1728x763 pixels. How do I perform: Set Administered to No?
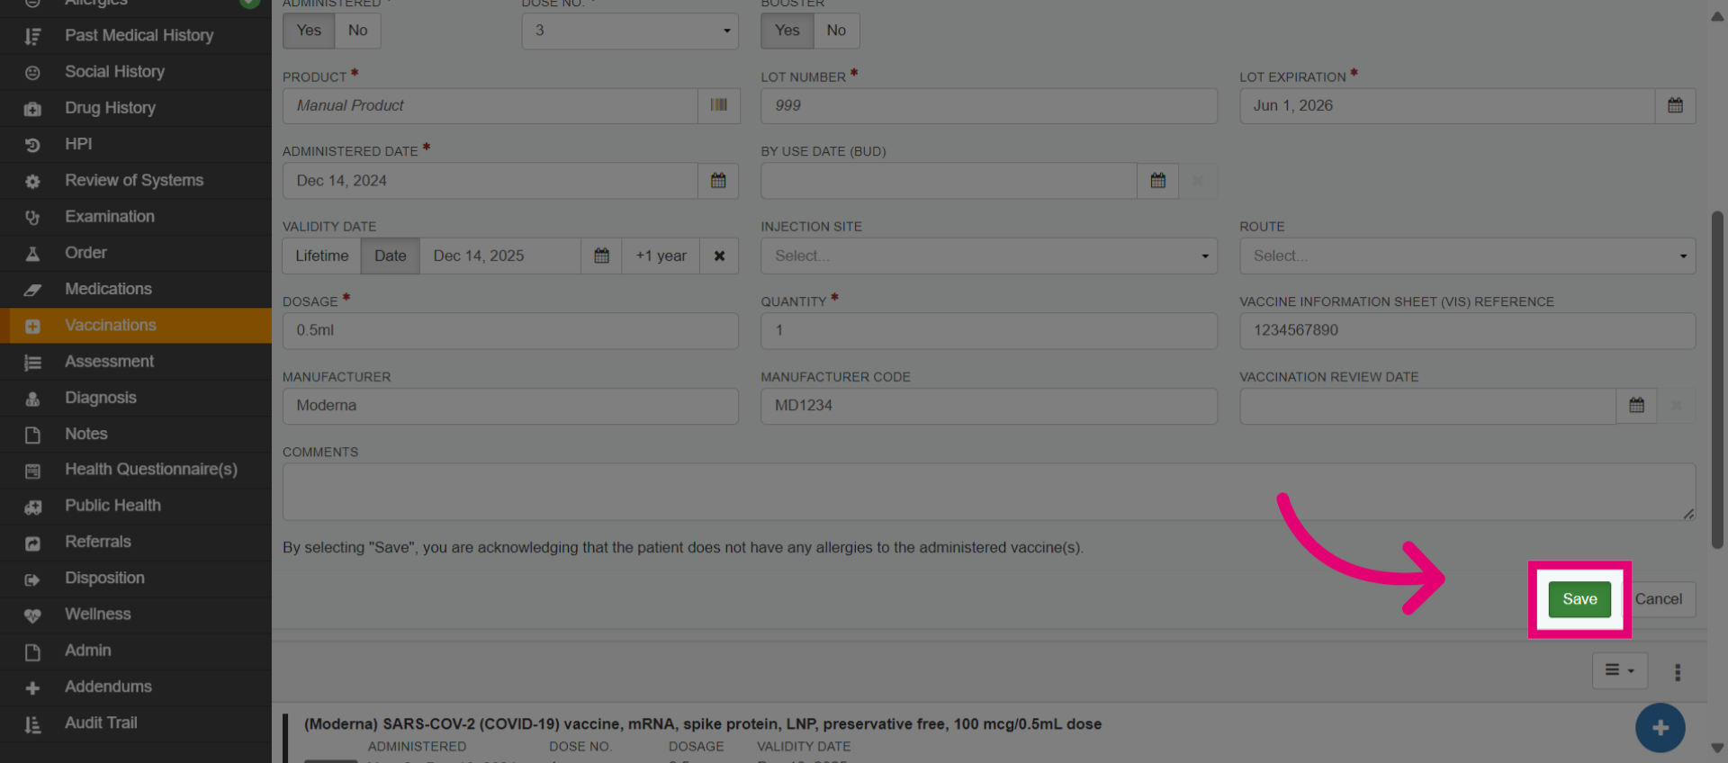pyautogui.click(x=357, y=31)
